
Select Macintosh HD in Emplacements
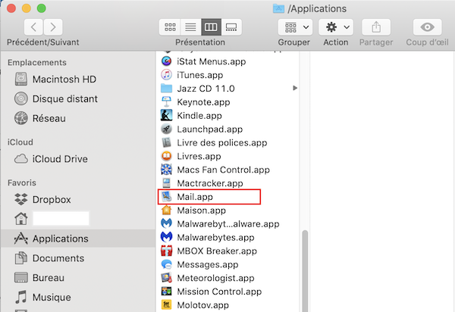[x=63, y=80]
